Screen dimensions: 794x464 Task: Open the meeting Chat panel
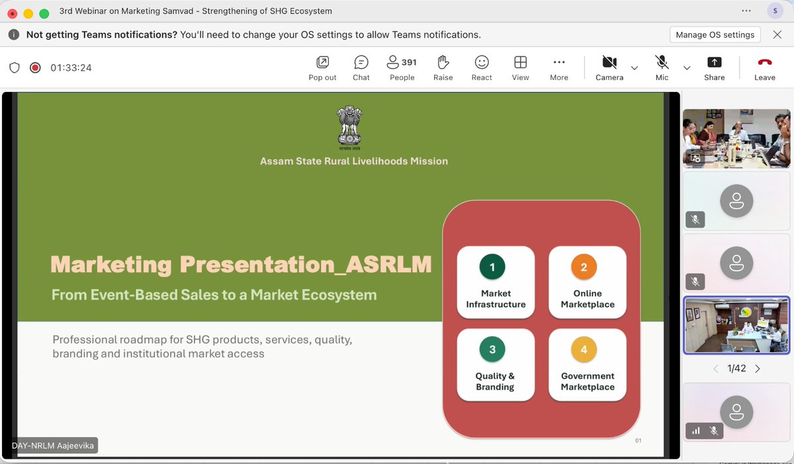(x=361, y=68)
